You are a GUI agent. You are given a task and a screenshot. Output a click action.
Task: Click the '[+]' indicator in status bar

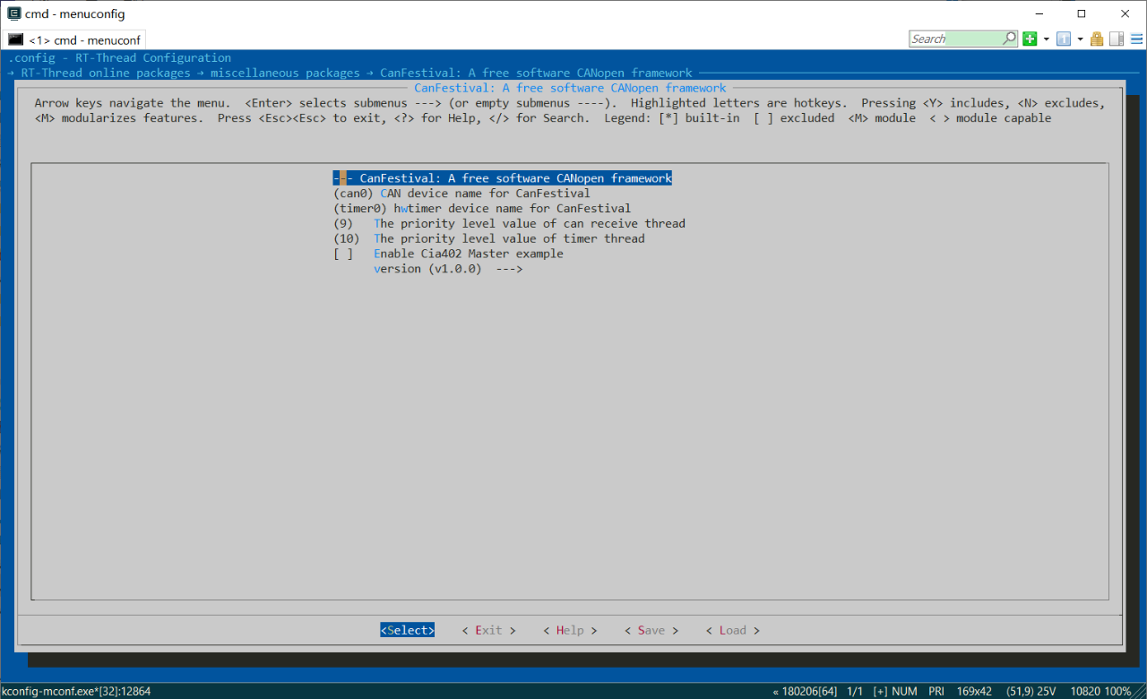click(x=880, y=691)
